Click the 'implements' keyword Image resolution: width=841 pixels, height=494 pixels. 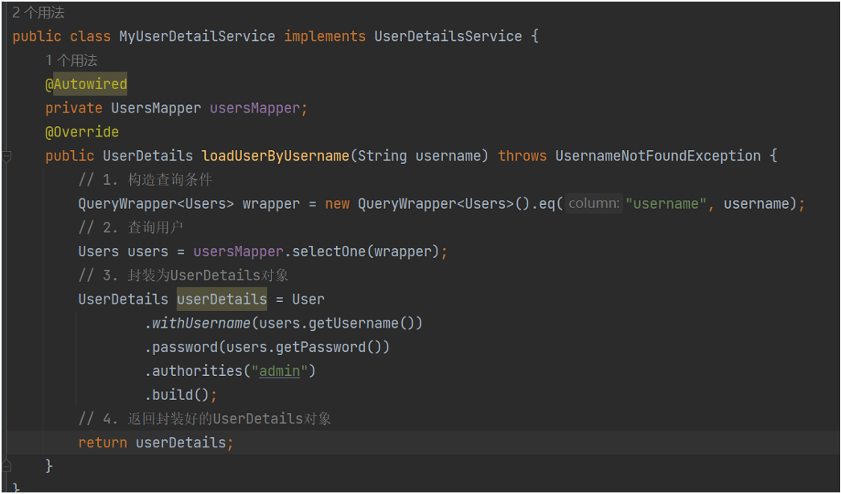pyautogui.click(x=325, y=36)
